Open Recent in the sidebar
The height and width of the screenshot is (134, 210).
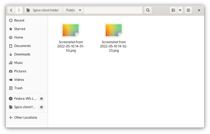pos(19,20)
